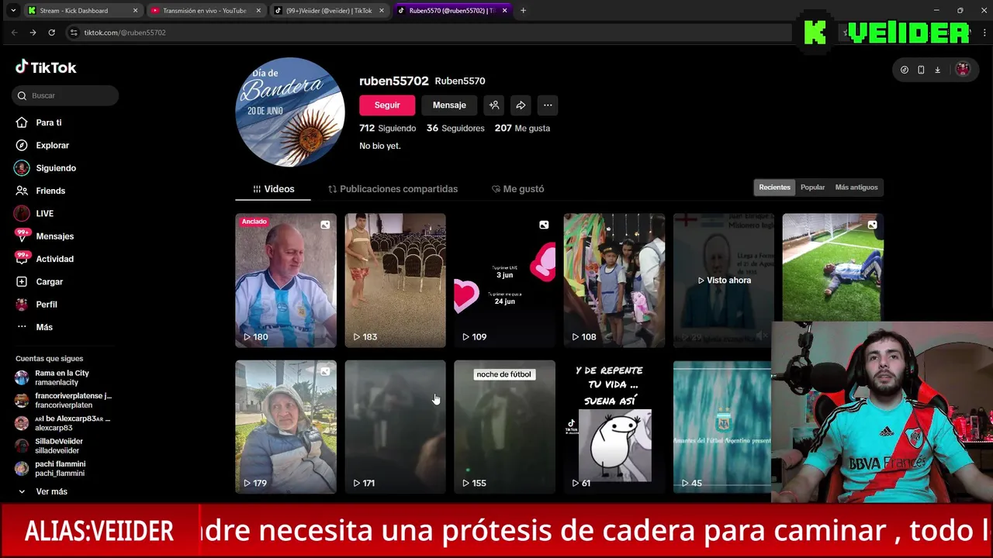
Task: Open Perfil in sidebar
Action: pos(46,305)
